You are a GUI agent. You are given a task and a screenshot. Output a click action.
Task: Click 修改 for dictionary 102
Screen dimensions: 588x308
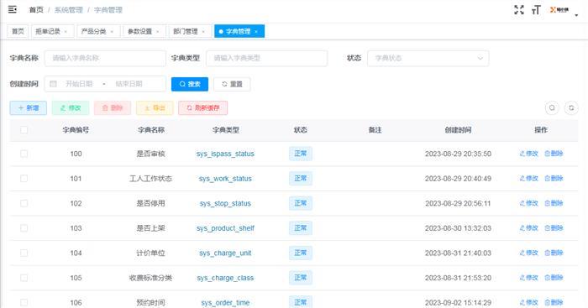tap(528, 203)
